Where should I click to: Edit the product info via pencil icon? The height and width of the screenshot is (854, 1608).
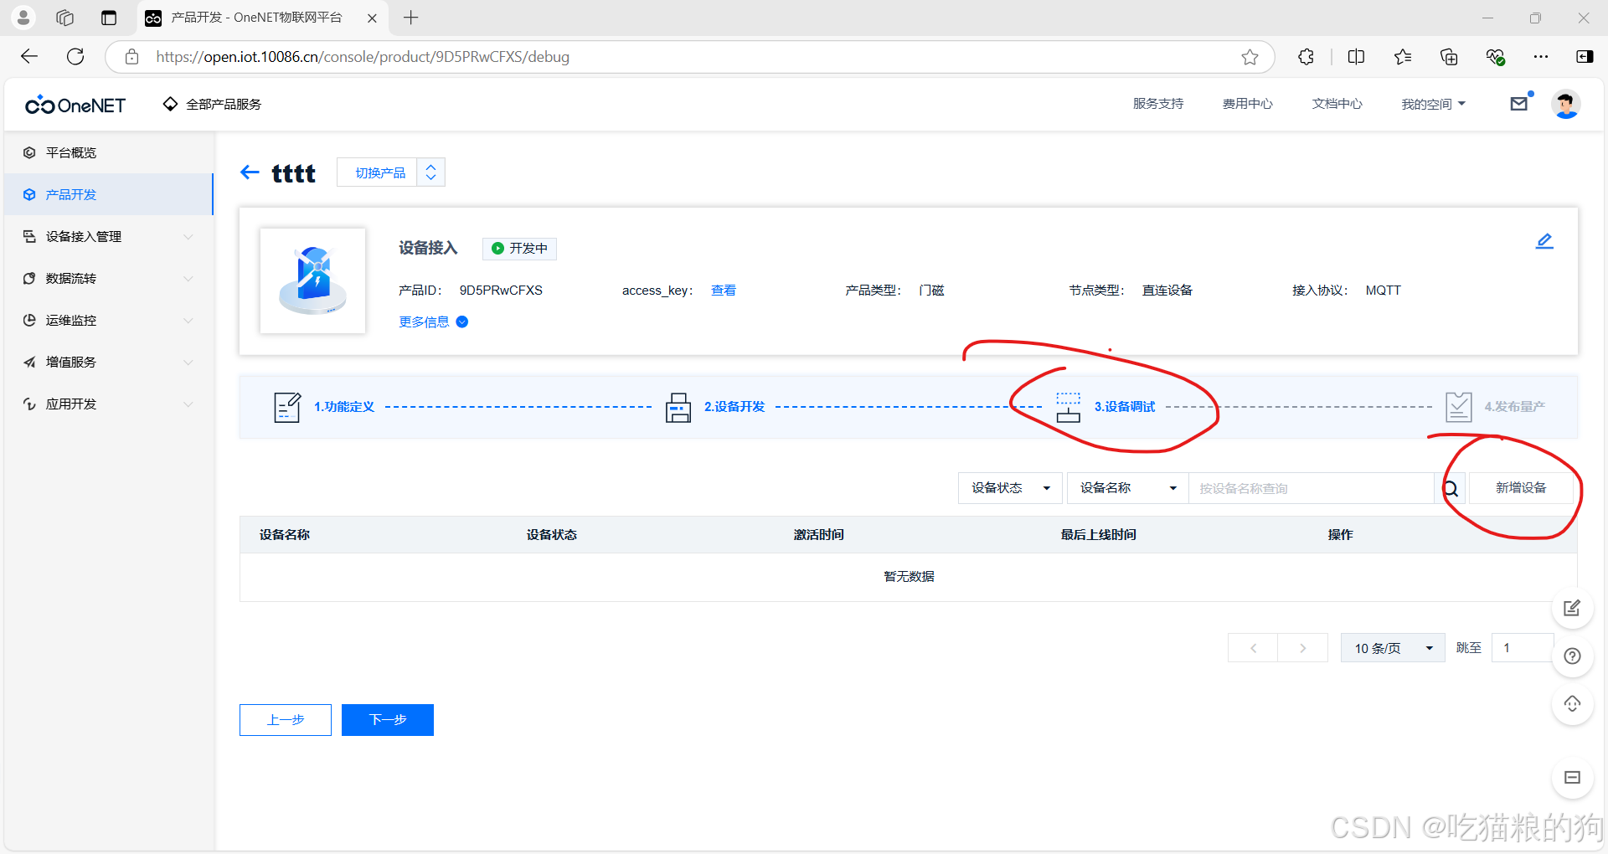tap(1545, 241)
